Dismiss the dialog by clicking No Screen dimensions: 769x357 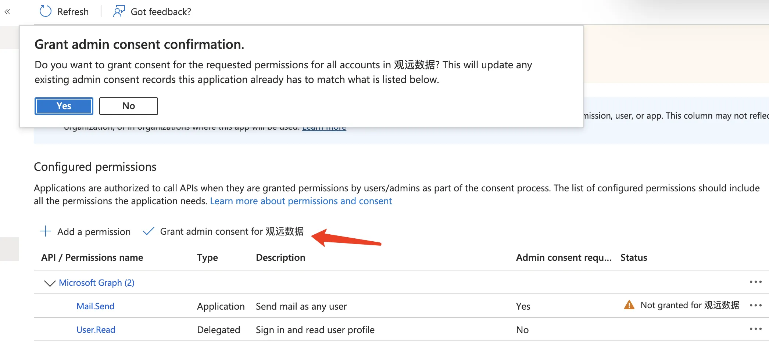(x=128, y=106)
